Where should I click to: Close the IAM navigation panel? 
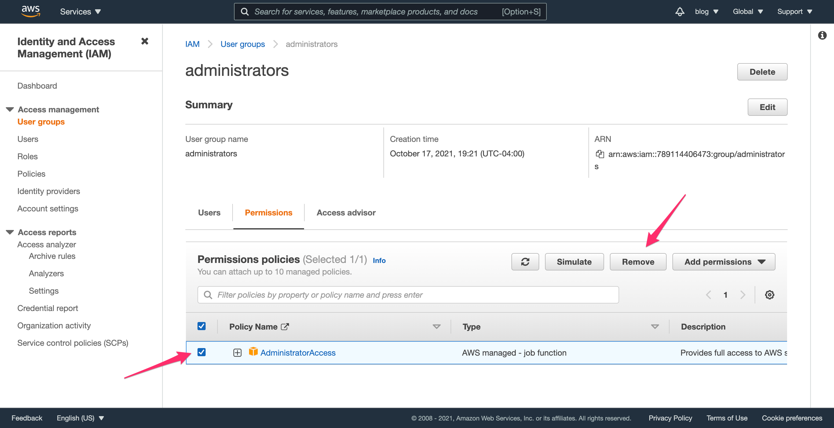pyautogui.click(x=145, y=41)
